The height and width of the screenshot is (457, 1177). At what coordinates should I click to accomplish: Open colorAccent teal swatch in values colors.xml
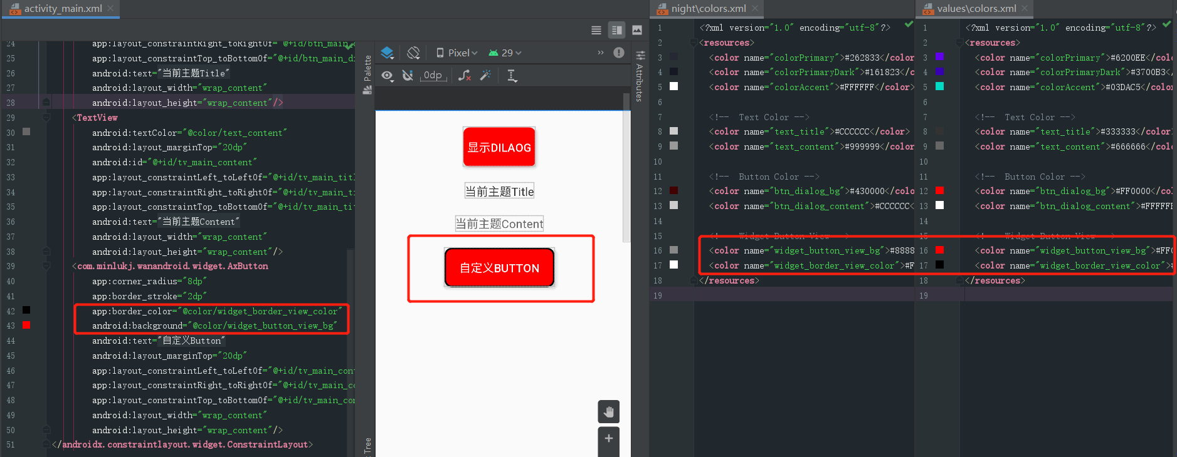coord(939,86)
